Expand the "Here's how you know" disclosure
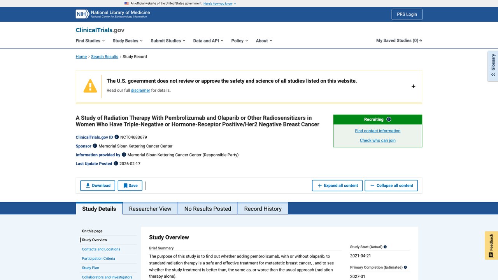The image size is (498, 280). 220,3
